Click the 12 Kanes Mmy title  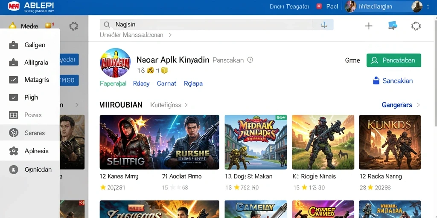click(119, 176)
